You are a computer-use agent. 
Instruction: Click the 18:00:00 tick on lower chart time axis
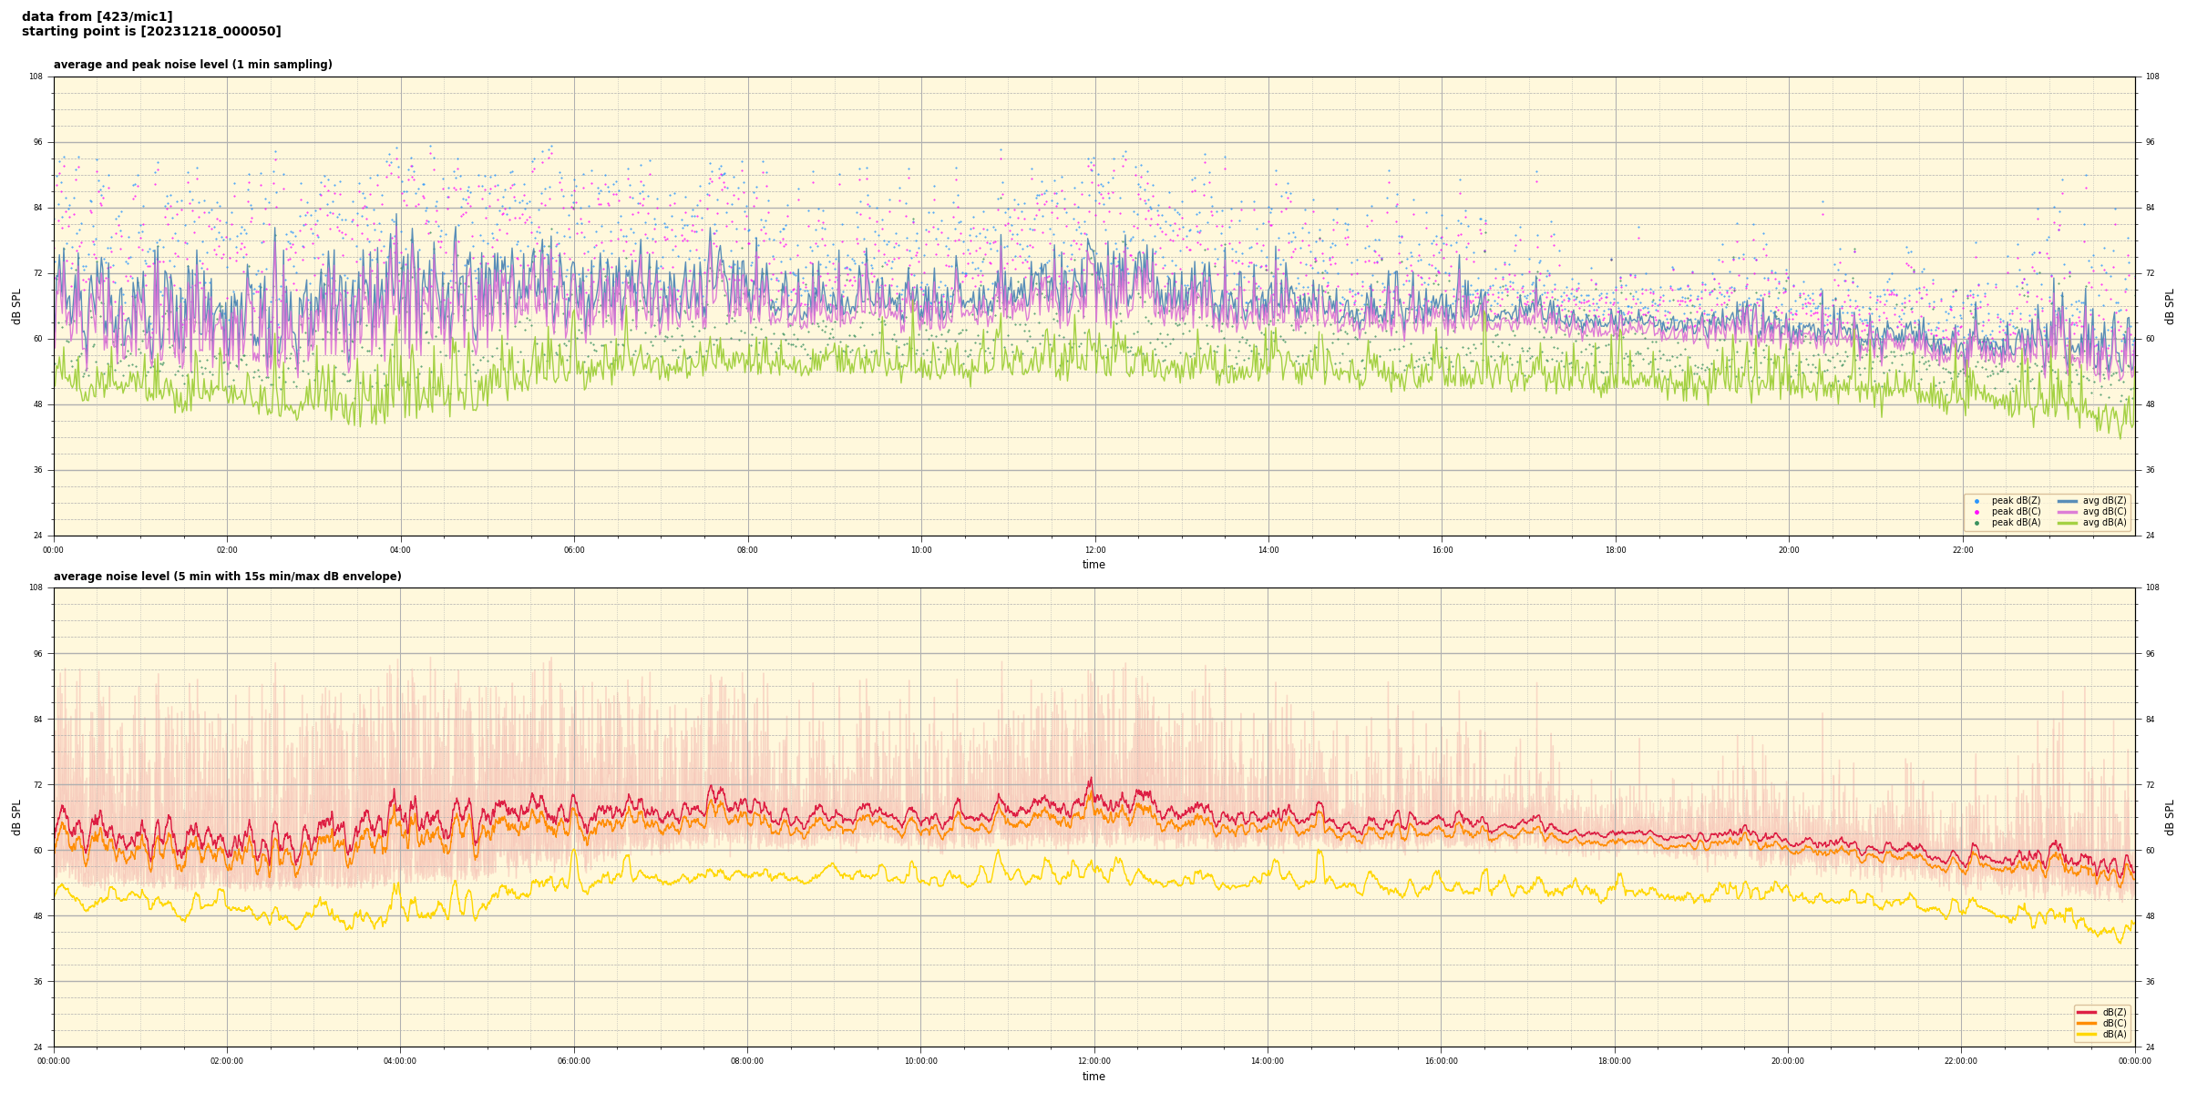tap(1614, 1061)
